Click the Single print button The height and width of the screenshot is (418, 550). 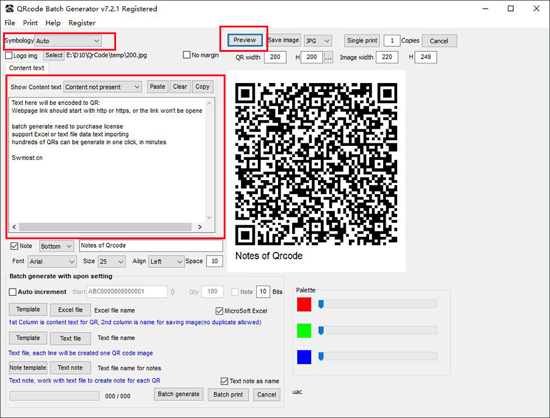point(362,40)
